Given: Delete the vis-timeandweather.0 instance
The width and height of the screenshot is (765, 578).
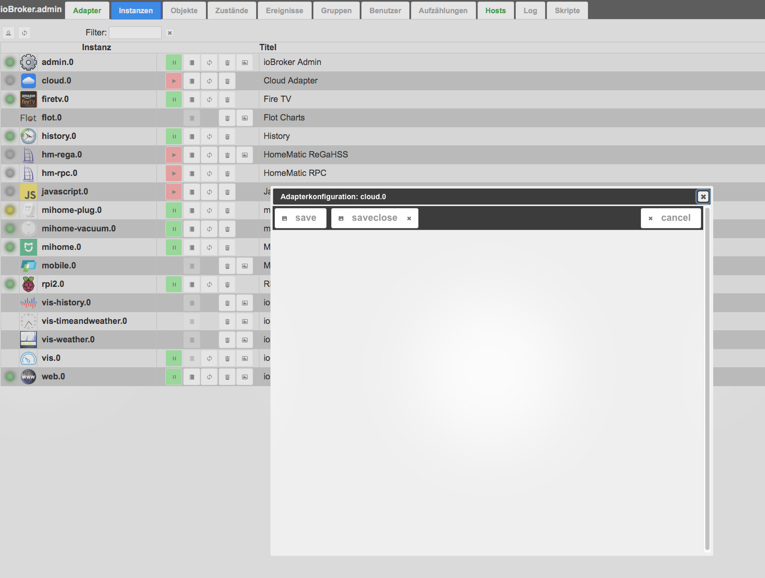Looking at the screenshot, I should tap(227, 321).
